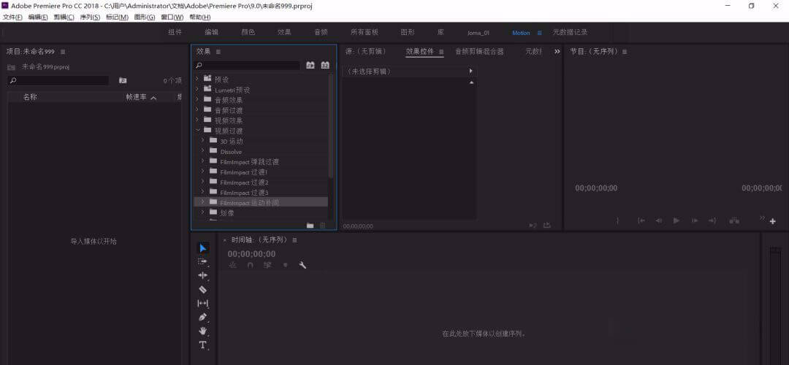Select the Slip tool

point(203,303)
